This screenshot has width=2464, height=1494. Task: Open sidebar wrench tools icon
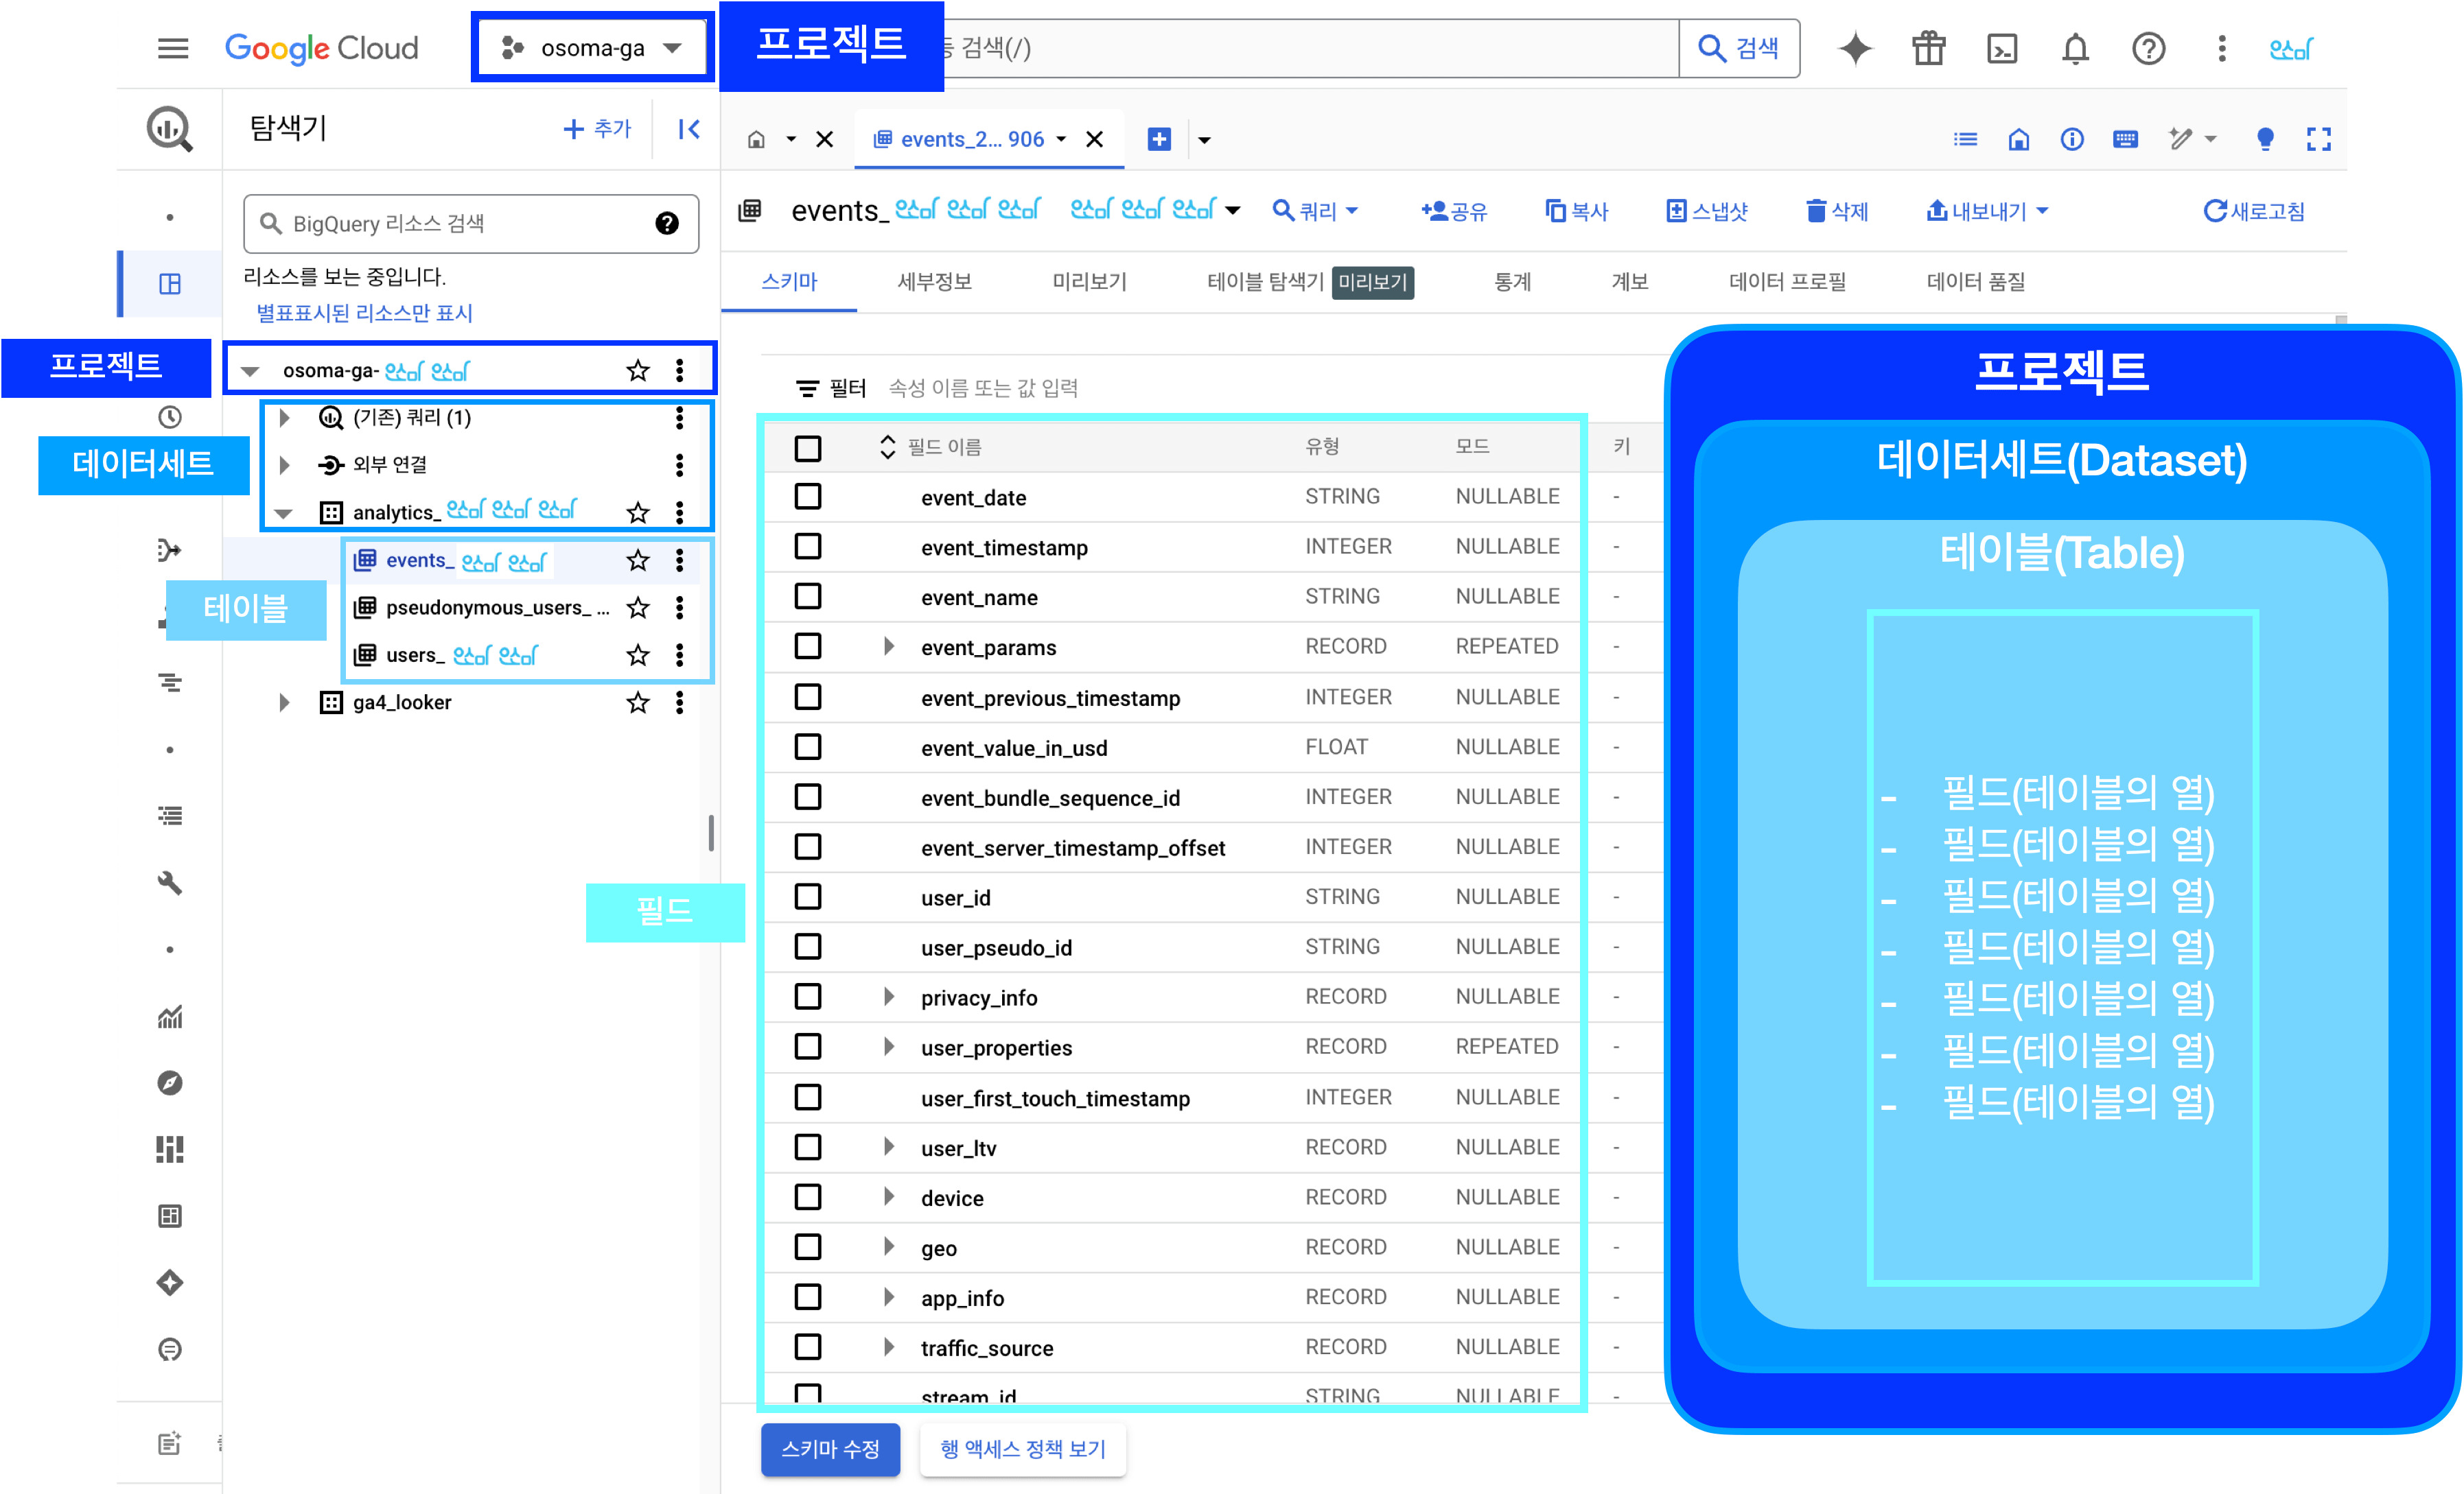(170, 882)
